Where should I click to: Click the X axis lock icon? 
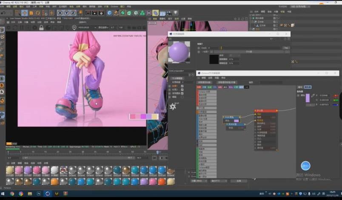pyautogui.click(x=60, y=13)
